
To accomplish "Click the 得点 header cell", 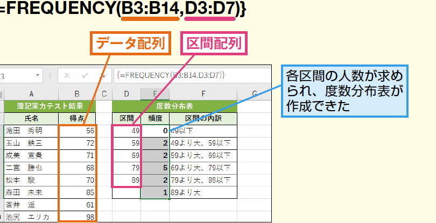I will pyautogui.click(x=77, y=119).
